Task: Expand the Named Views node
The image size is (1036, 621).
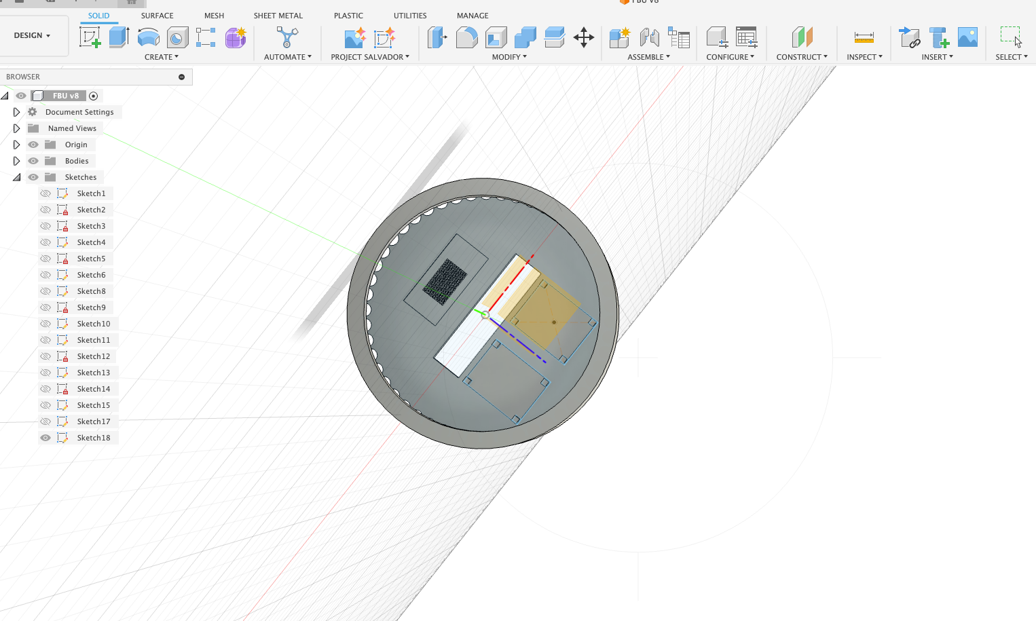Action: pos(16,128)
